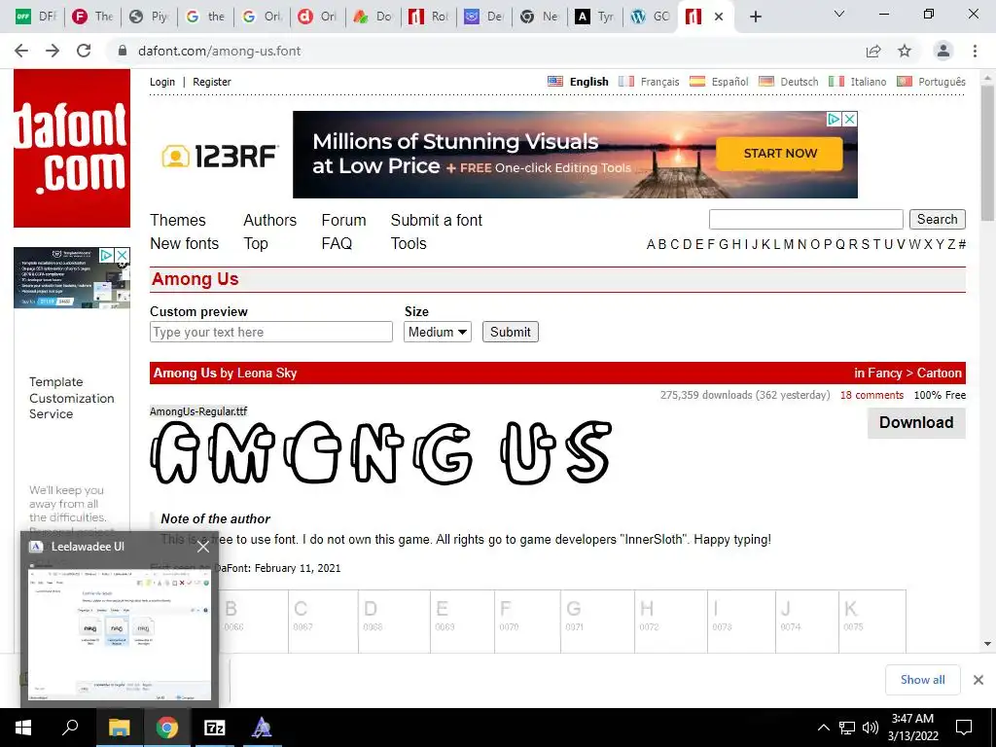Close the Leelawadee UI taskbar preview

pyautogui.click(x=202, y=547)
